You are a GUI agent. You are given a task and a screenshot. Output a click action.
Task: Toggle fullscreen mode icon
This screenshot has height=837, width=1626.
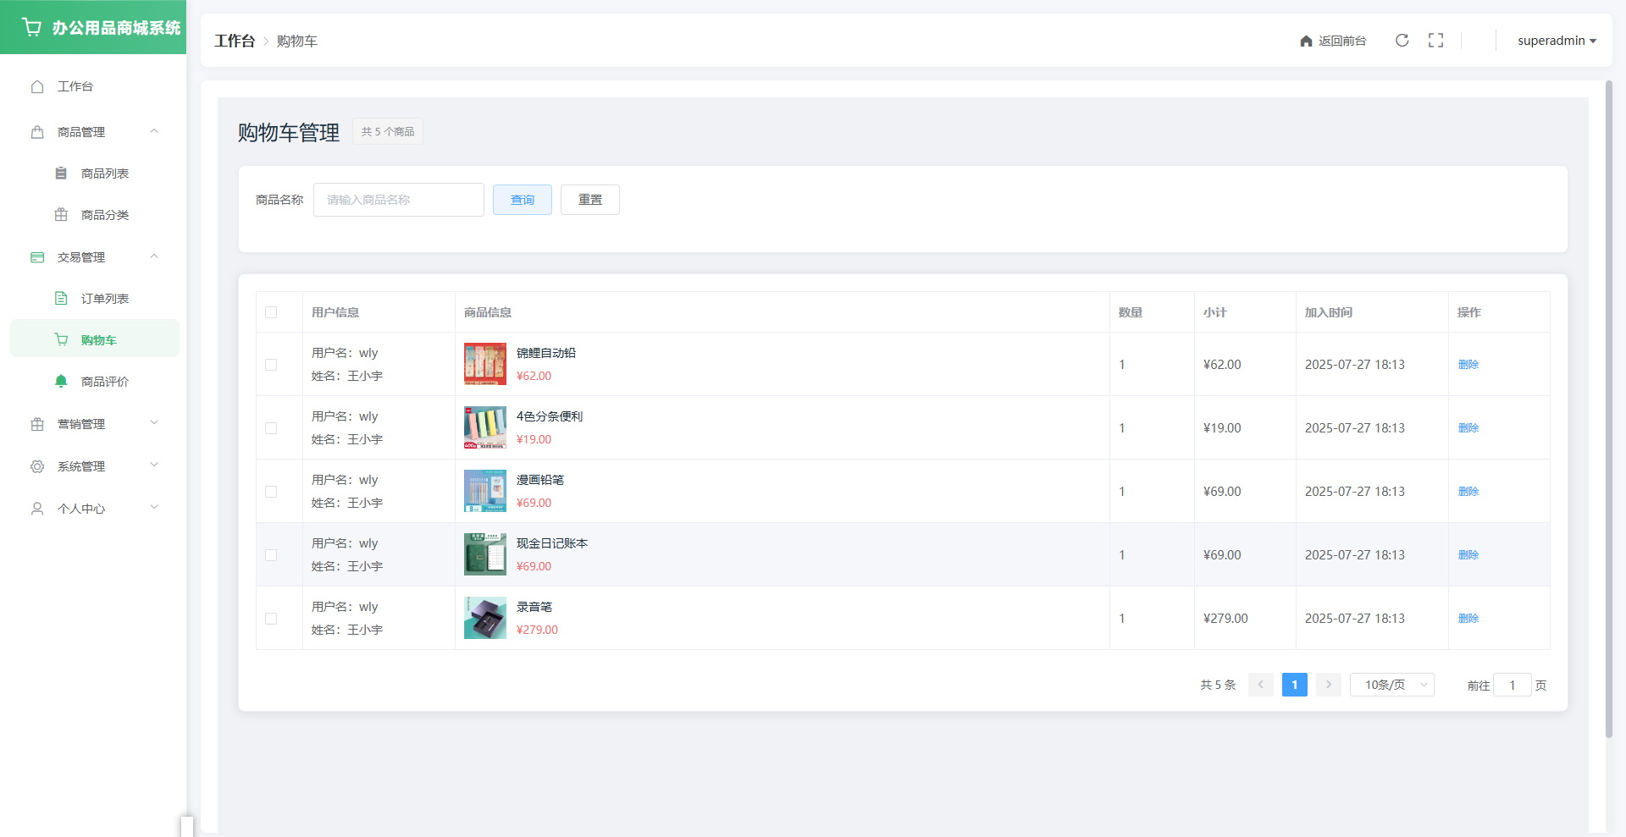[x=1435, y=41]
